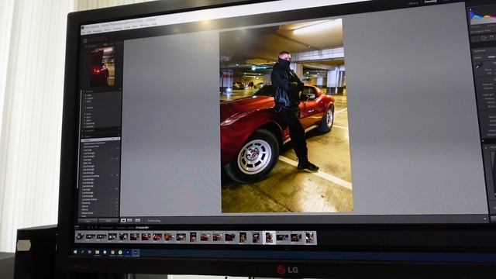Open the Help menu
The image size is (496, 279).
[x=154, y=24]
